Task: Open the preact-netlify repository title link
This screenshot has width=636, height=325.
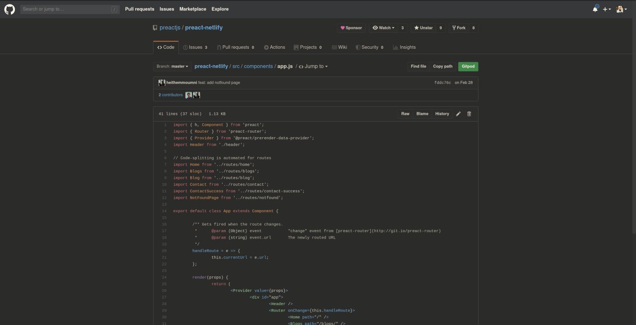Action: 204,28
